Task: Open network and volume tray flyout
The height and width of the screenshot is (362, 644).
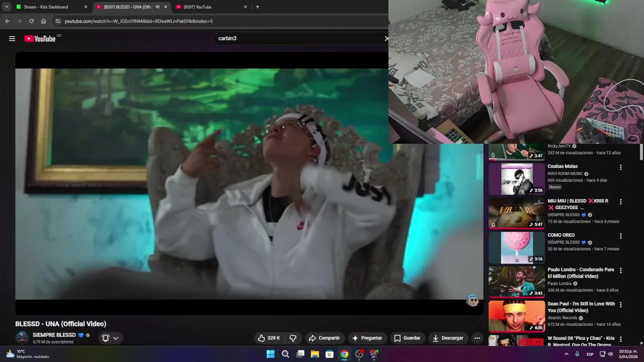Action: pyautogui.click(x=606, y=354)
